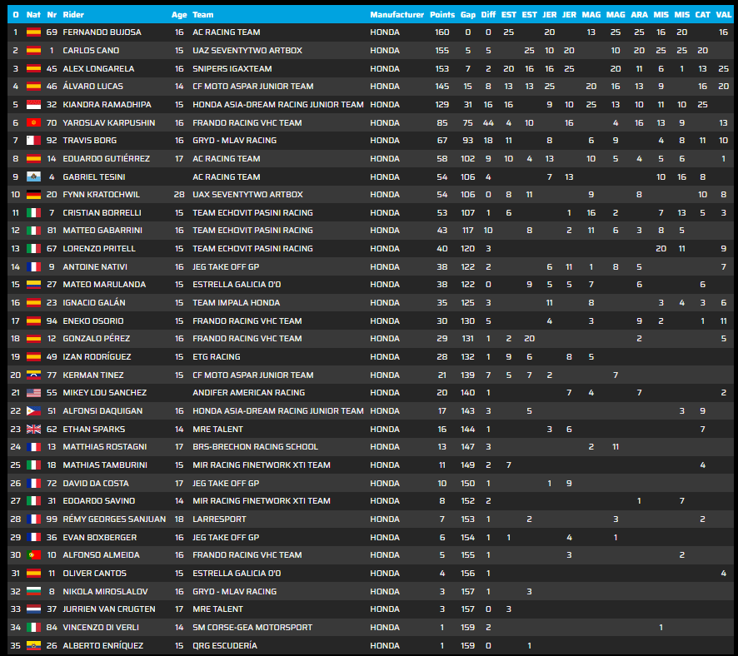Click the Dutch flag beside Jurrien Van Crugten
Image resolution: width=738 pixels, height=656 pixels.
click(33, 609)
